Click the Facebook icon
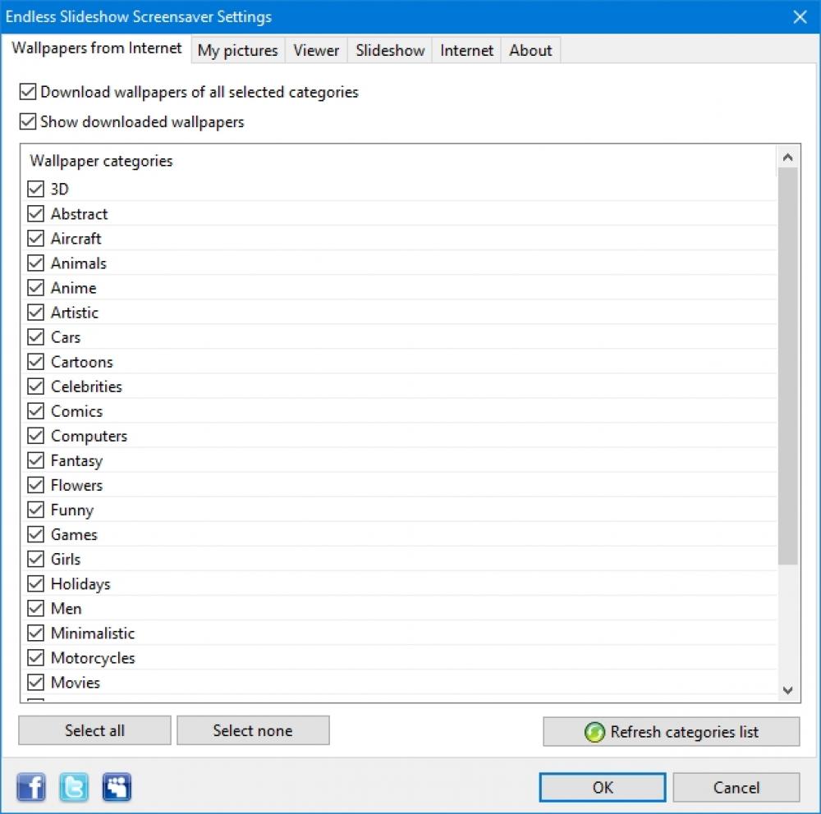Image resolution: width=821 pixels, height=814 pixels. (30, 787)
